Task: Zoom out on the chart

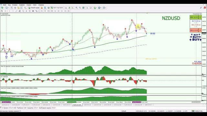Action: (x=80, y=8)
